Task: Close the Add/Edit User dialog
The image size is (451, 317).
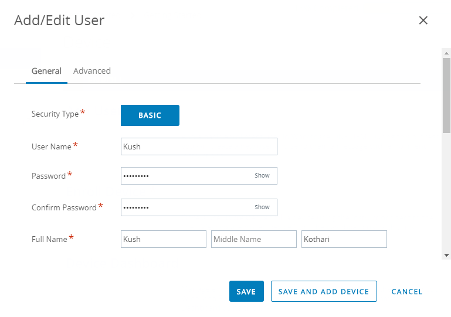Action: (423, 21)
